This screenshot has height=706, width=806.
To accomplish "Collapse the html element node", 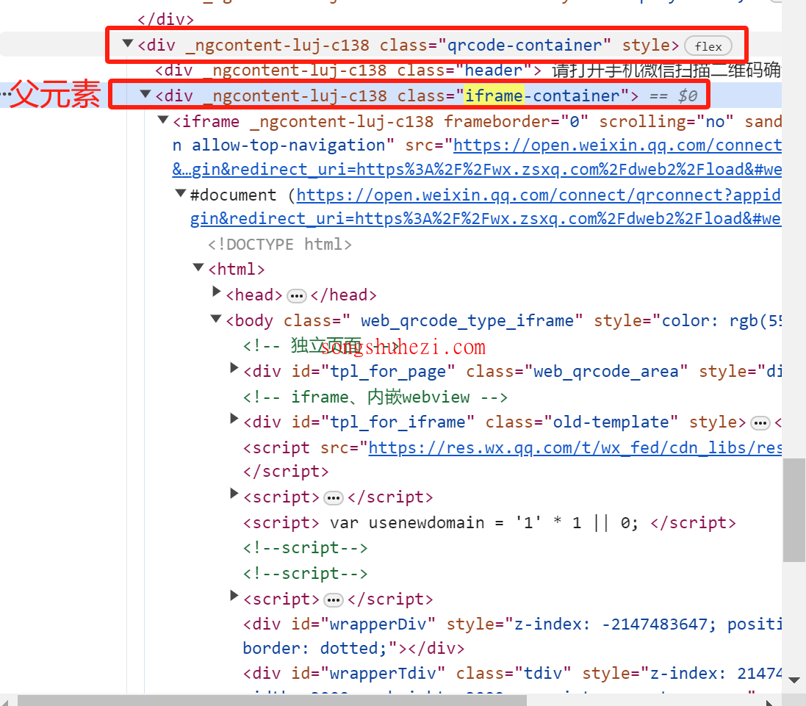I will click(x=198, y=267).
